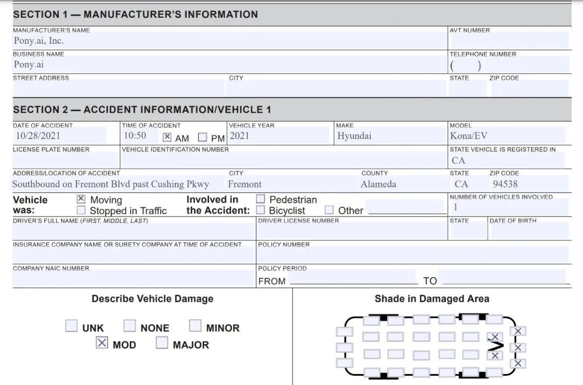
Task: Edit the Manufacturer's Name field
Action: 230,40
